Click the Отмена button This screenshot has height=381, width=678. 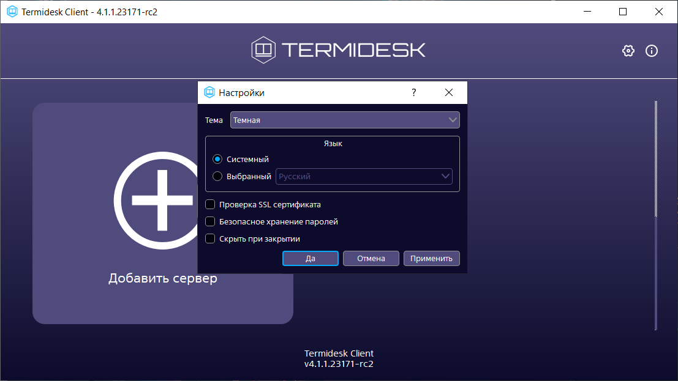tap(371, 259)
